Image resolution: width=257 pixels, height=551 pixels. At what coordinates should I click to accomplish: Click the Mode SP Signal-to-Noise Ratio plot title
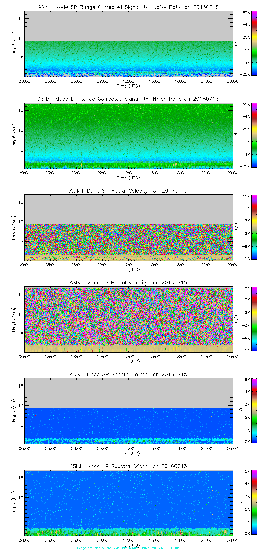(128, 7)
